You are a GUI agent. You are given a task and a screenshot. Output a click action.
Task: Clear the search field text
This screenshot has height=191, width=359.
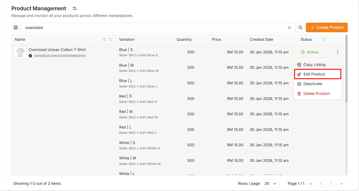coord(289,28)
